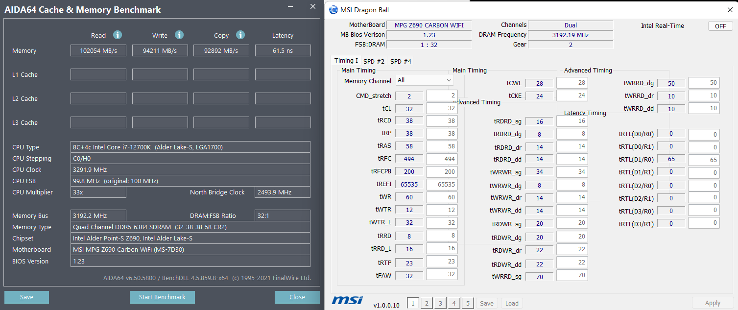Viewport: 738px width, 310px height.
Task: Open the Memory Channel dropdown
Action: click(425, 80)
